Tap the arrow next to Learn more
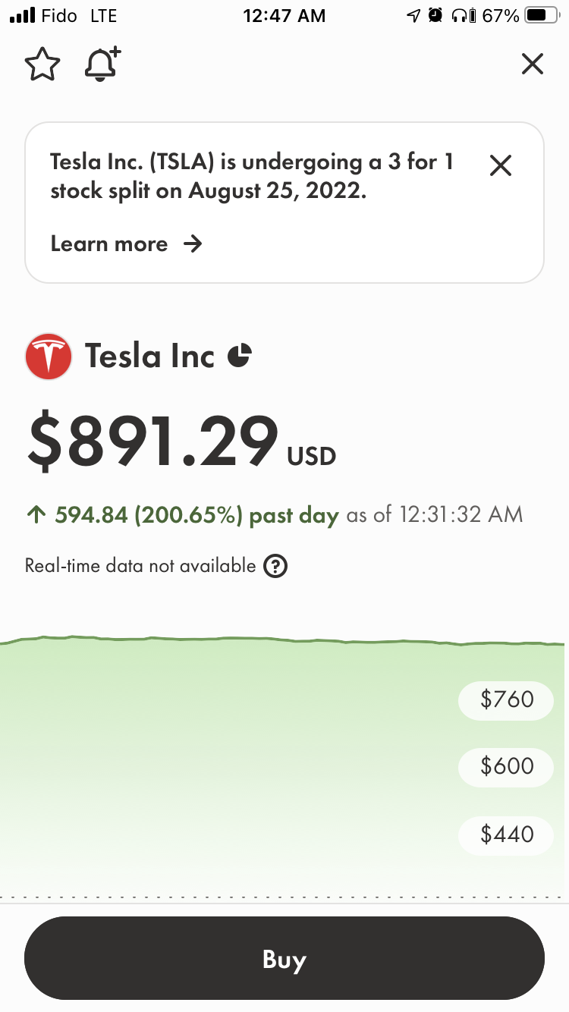 193,244
